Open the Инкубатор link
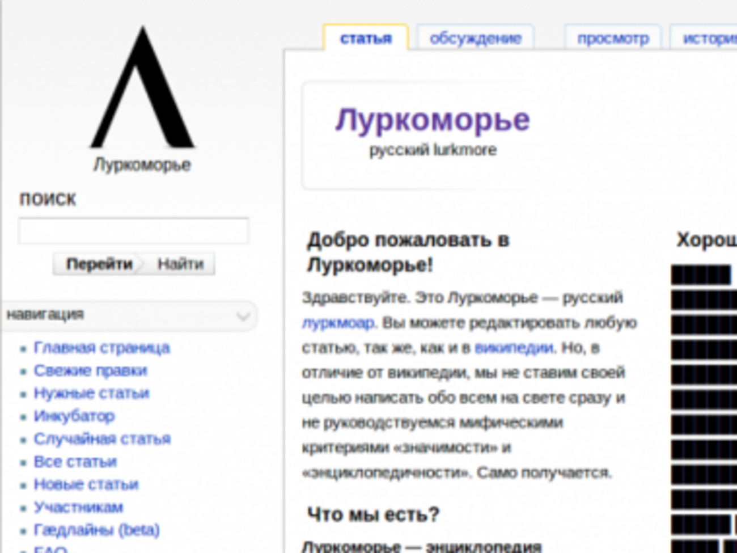This screenshot has height=553, width=737. coord(74,416)
